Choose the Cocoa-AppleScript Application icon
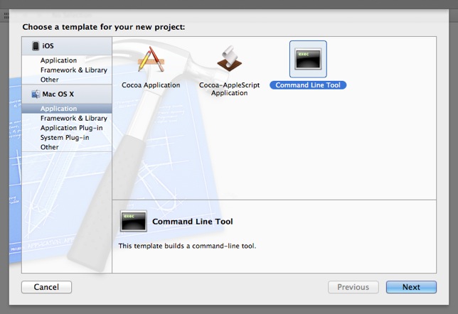The image size is (458, 314). click(x=230, y=59)
